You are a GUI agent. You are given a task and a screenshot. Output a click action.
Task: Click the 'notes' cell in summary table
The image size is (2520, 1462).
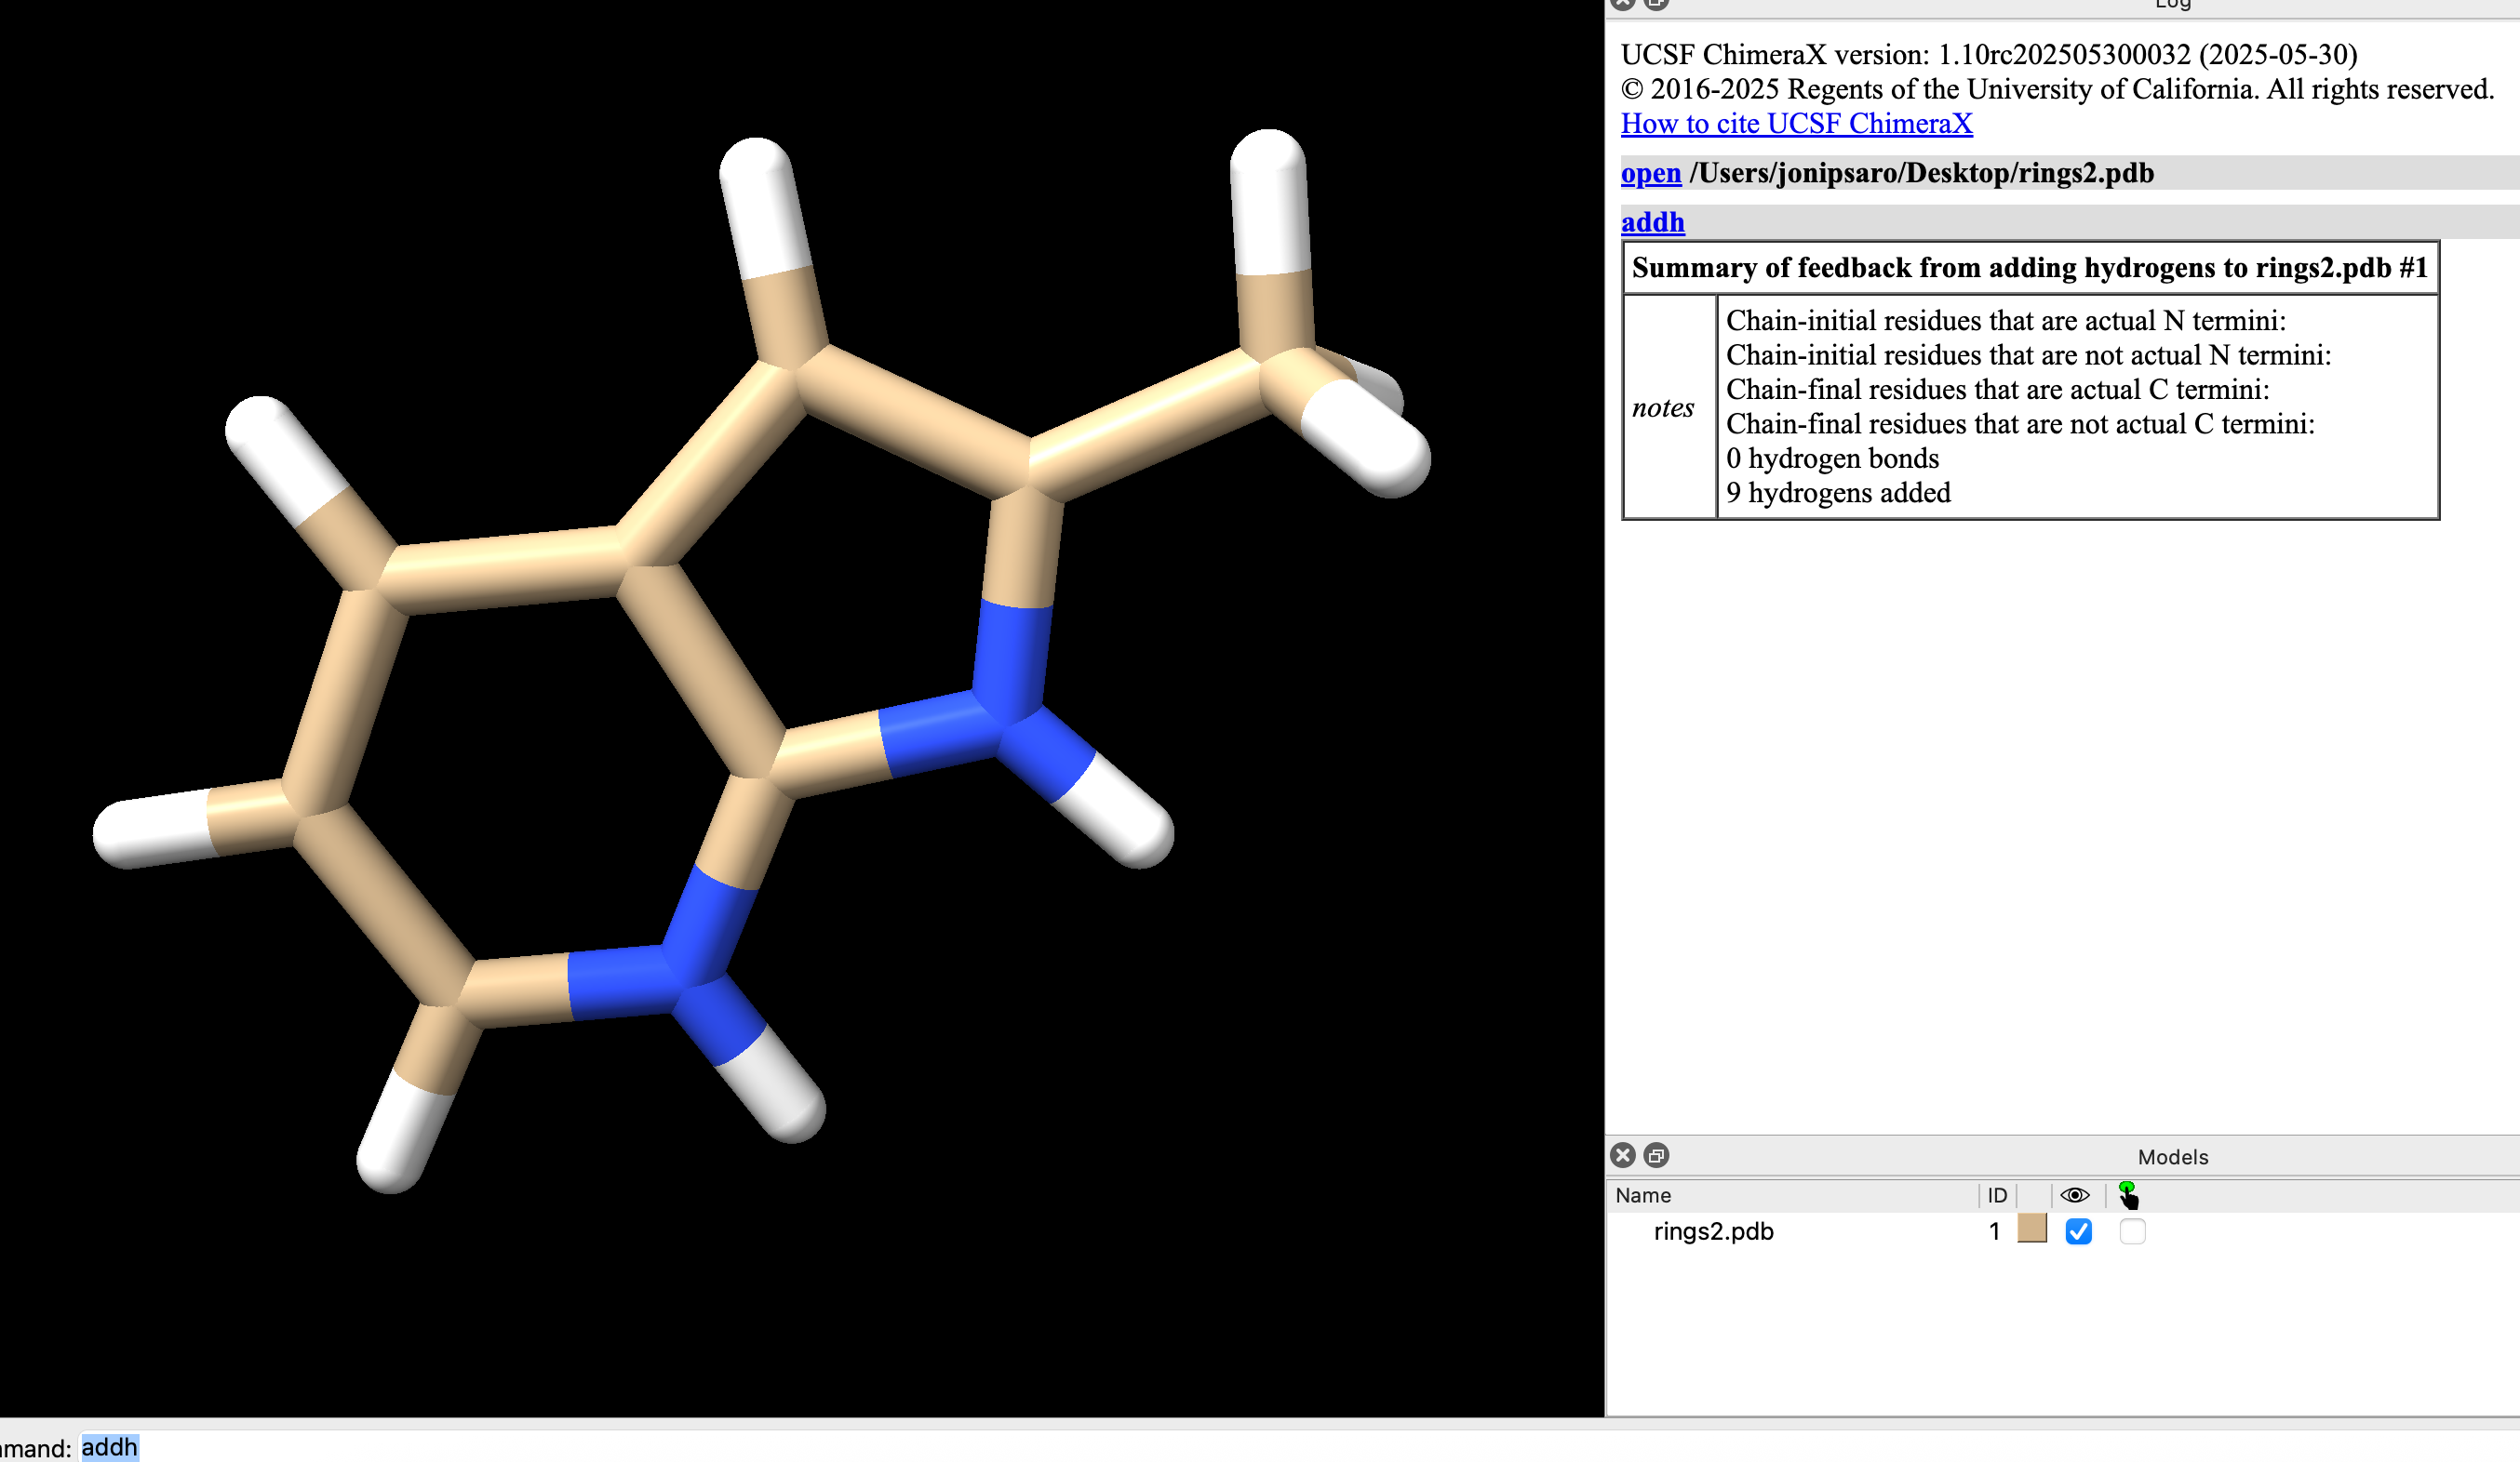[1662, 407]
